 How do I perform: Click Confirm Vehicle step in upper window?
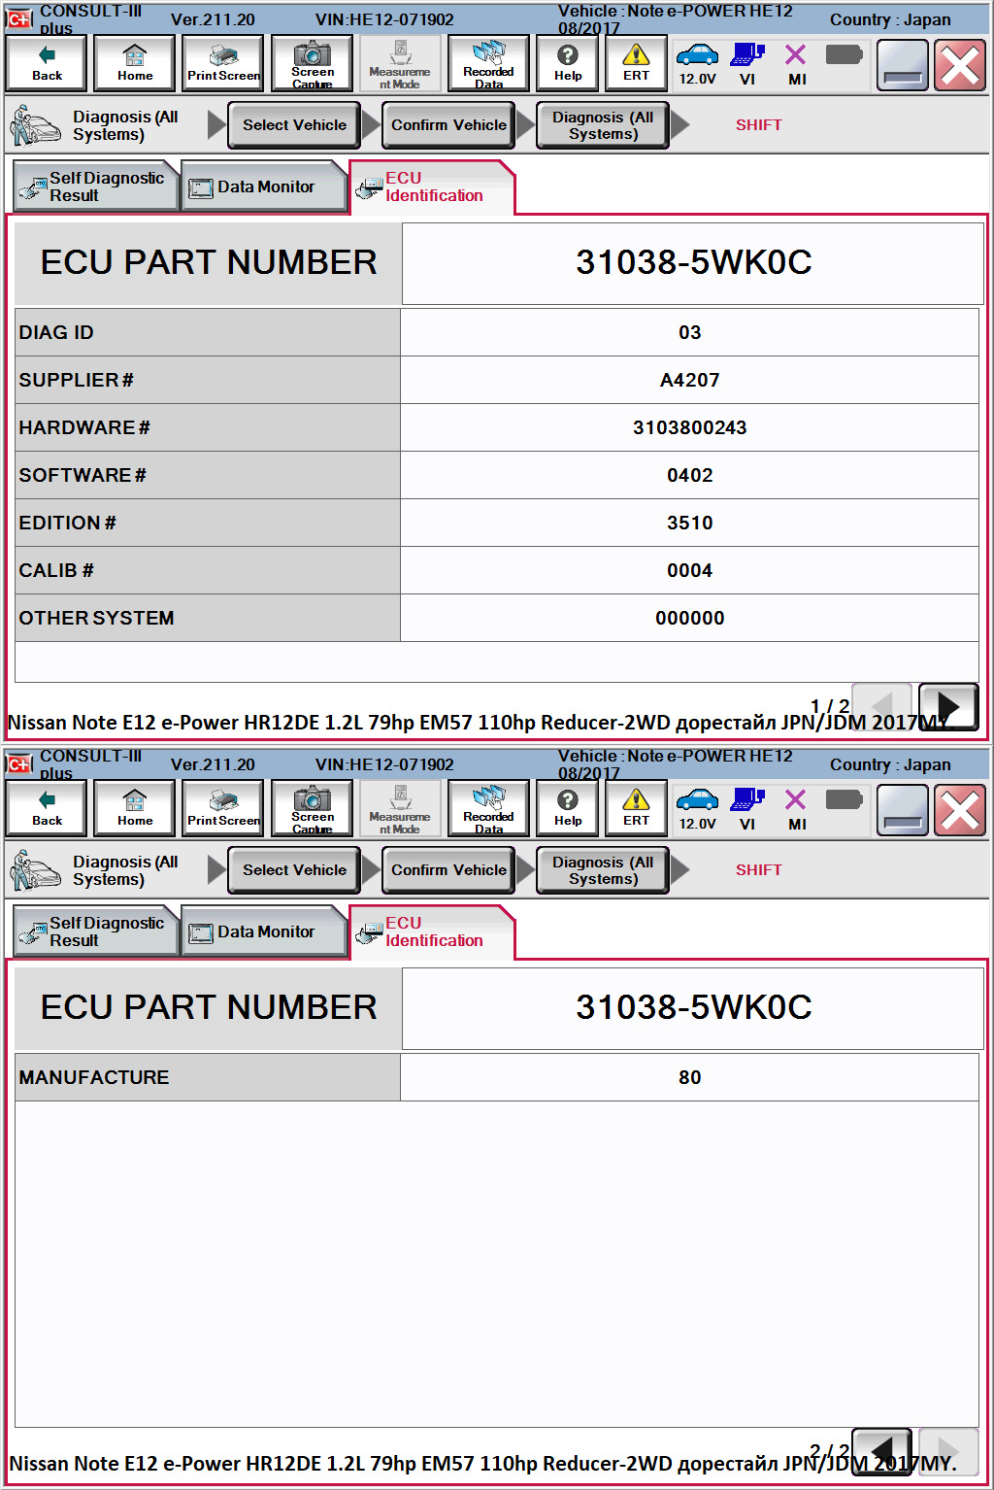point(448,125)
